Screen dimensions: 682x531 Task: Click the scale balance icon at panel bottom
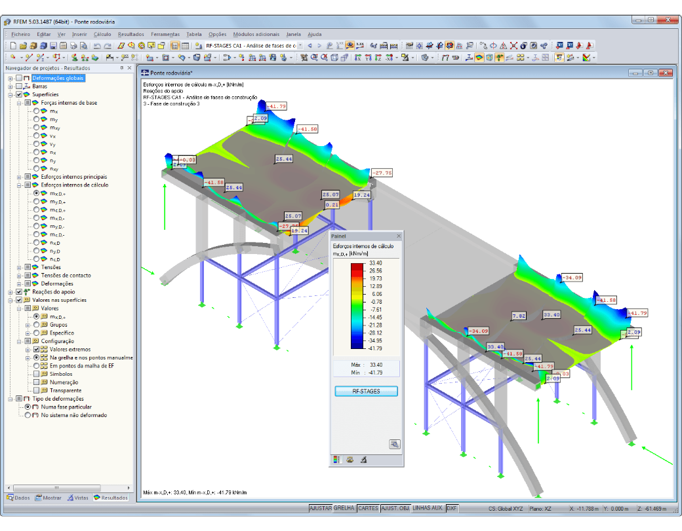pyautogui.click(x=350, y=460)
